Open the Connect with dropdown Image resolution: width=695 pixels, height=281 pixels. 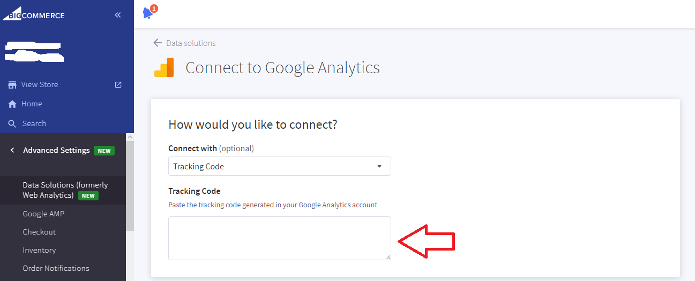point(279,166)
